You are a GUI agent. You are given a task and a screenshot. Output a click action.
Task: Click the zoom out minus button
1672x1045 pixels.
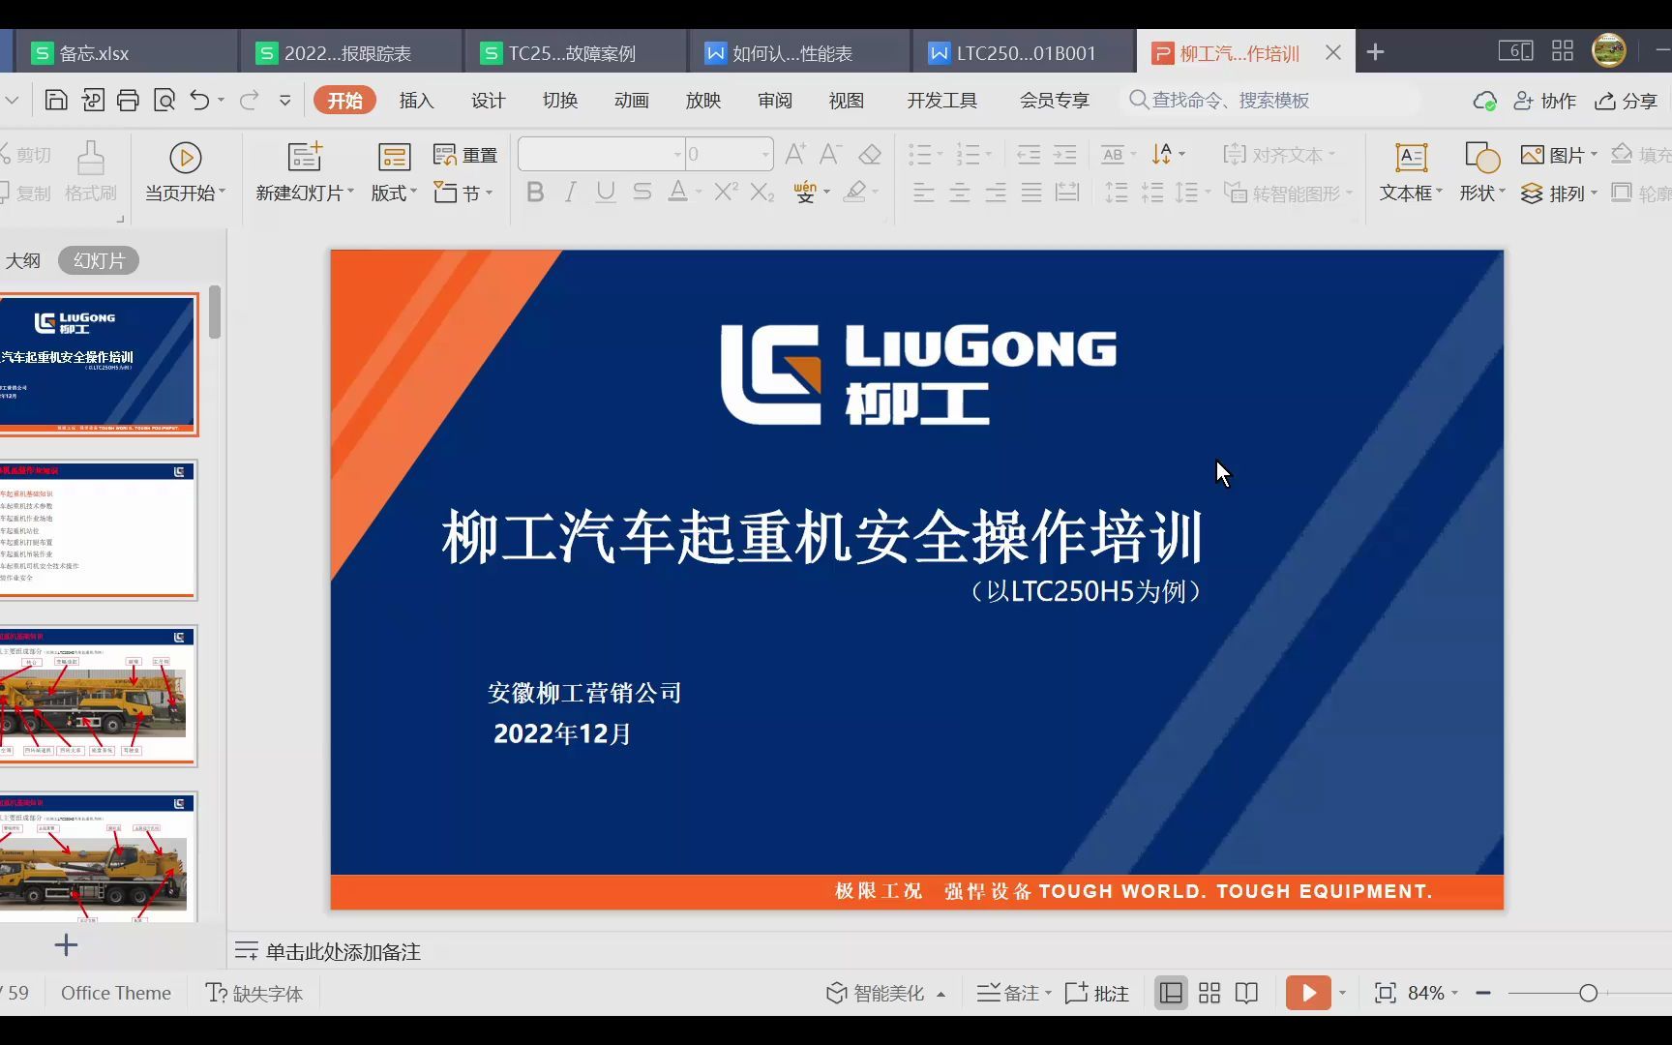1482,993
